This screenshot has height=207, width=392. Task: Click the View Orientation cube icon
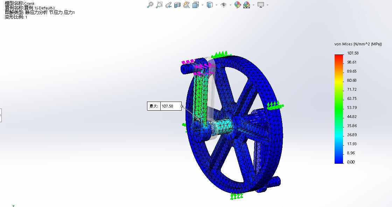(x=195, y=5)
